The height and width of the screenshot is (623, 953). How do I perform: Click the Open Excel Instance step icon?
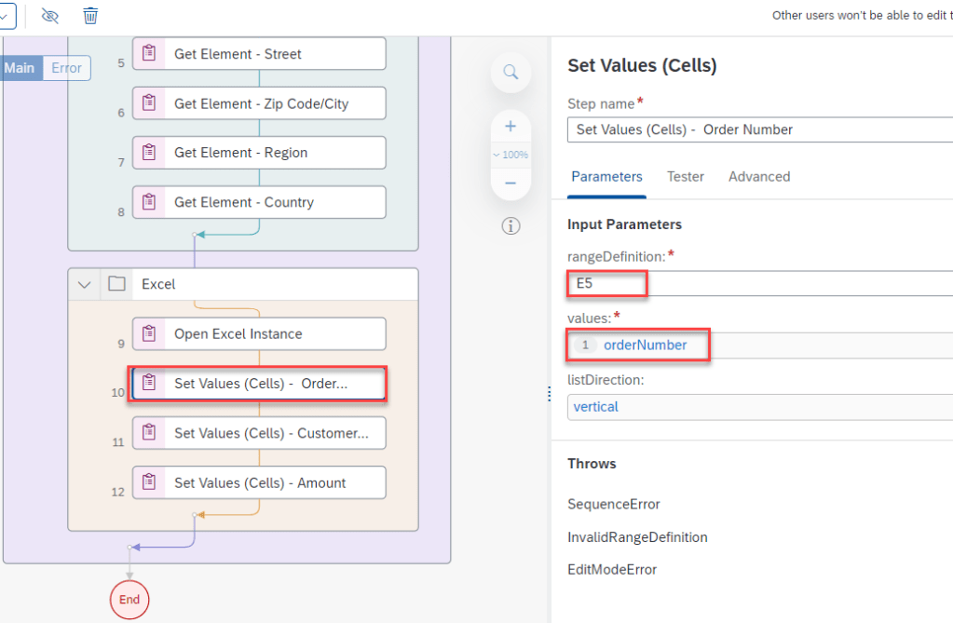click(x=148, y=333)
